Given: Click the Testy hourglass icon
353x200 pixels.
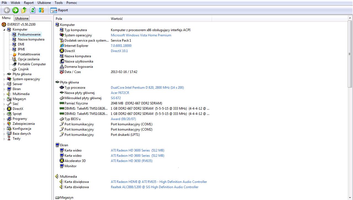Looking at the screenshot, I should [9, 139].
